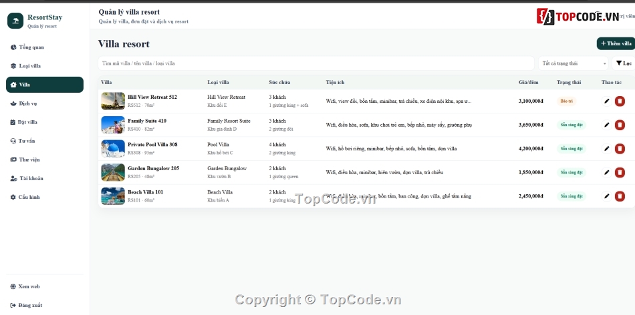Click the Khu biển A text
This screenshot has width=635, height=315.
point(219,200)
